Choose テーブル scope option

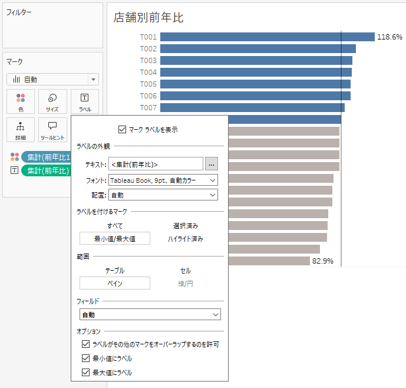[115, 271]
